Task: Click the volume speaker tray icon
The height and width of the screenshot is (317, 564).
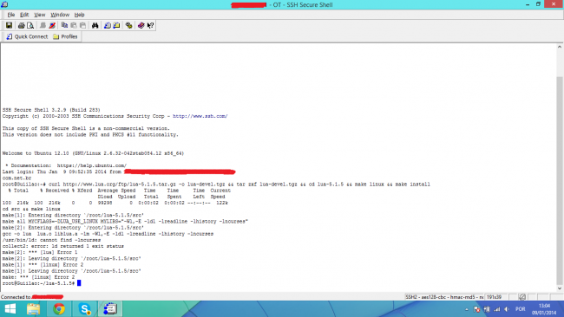Action: coord(507,309)
